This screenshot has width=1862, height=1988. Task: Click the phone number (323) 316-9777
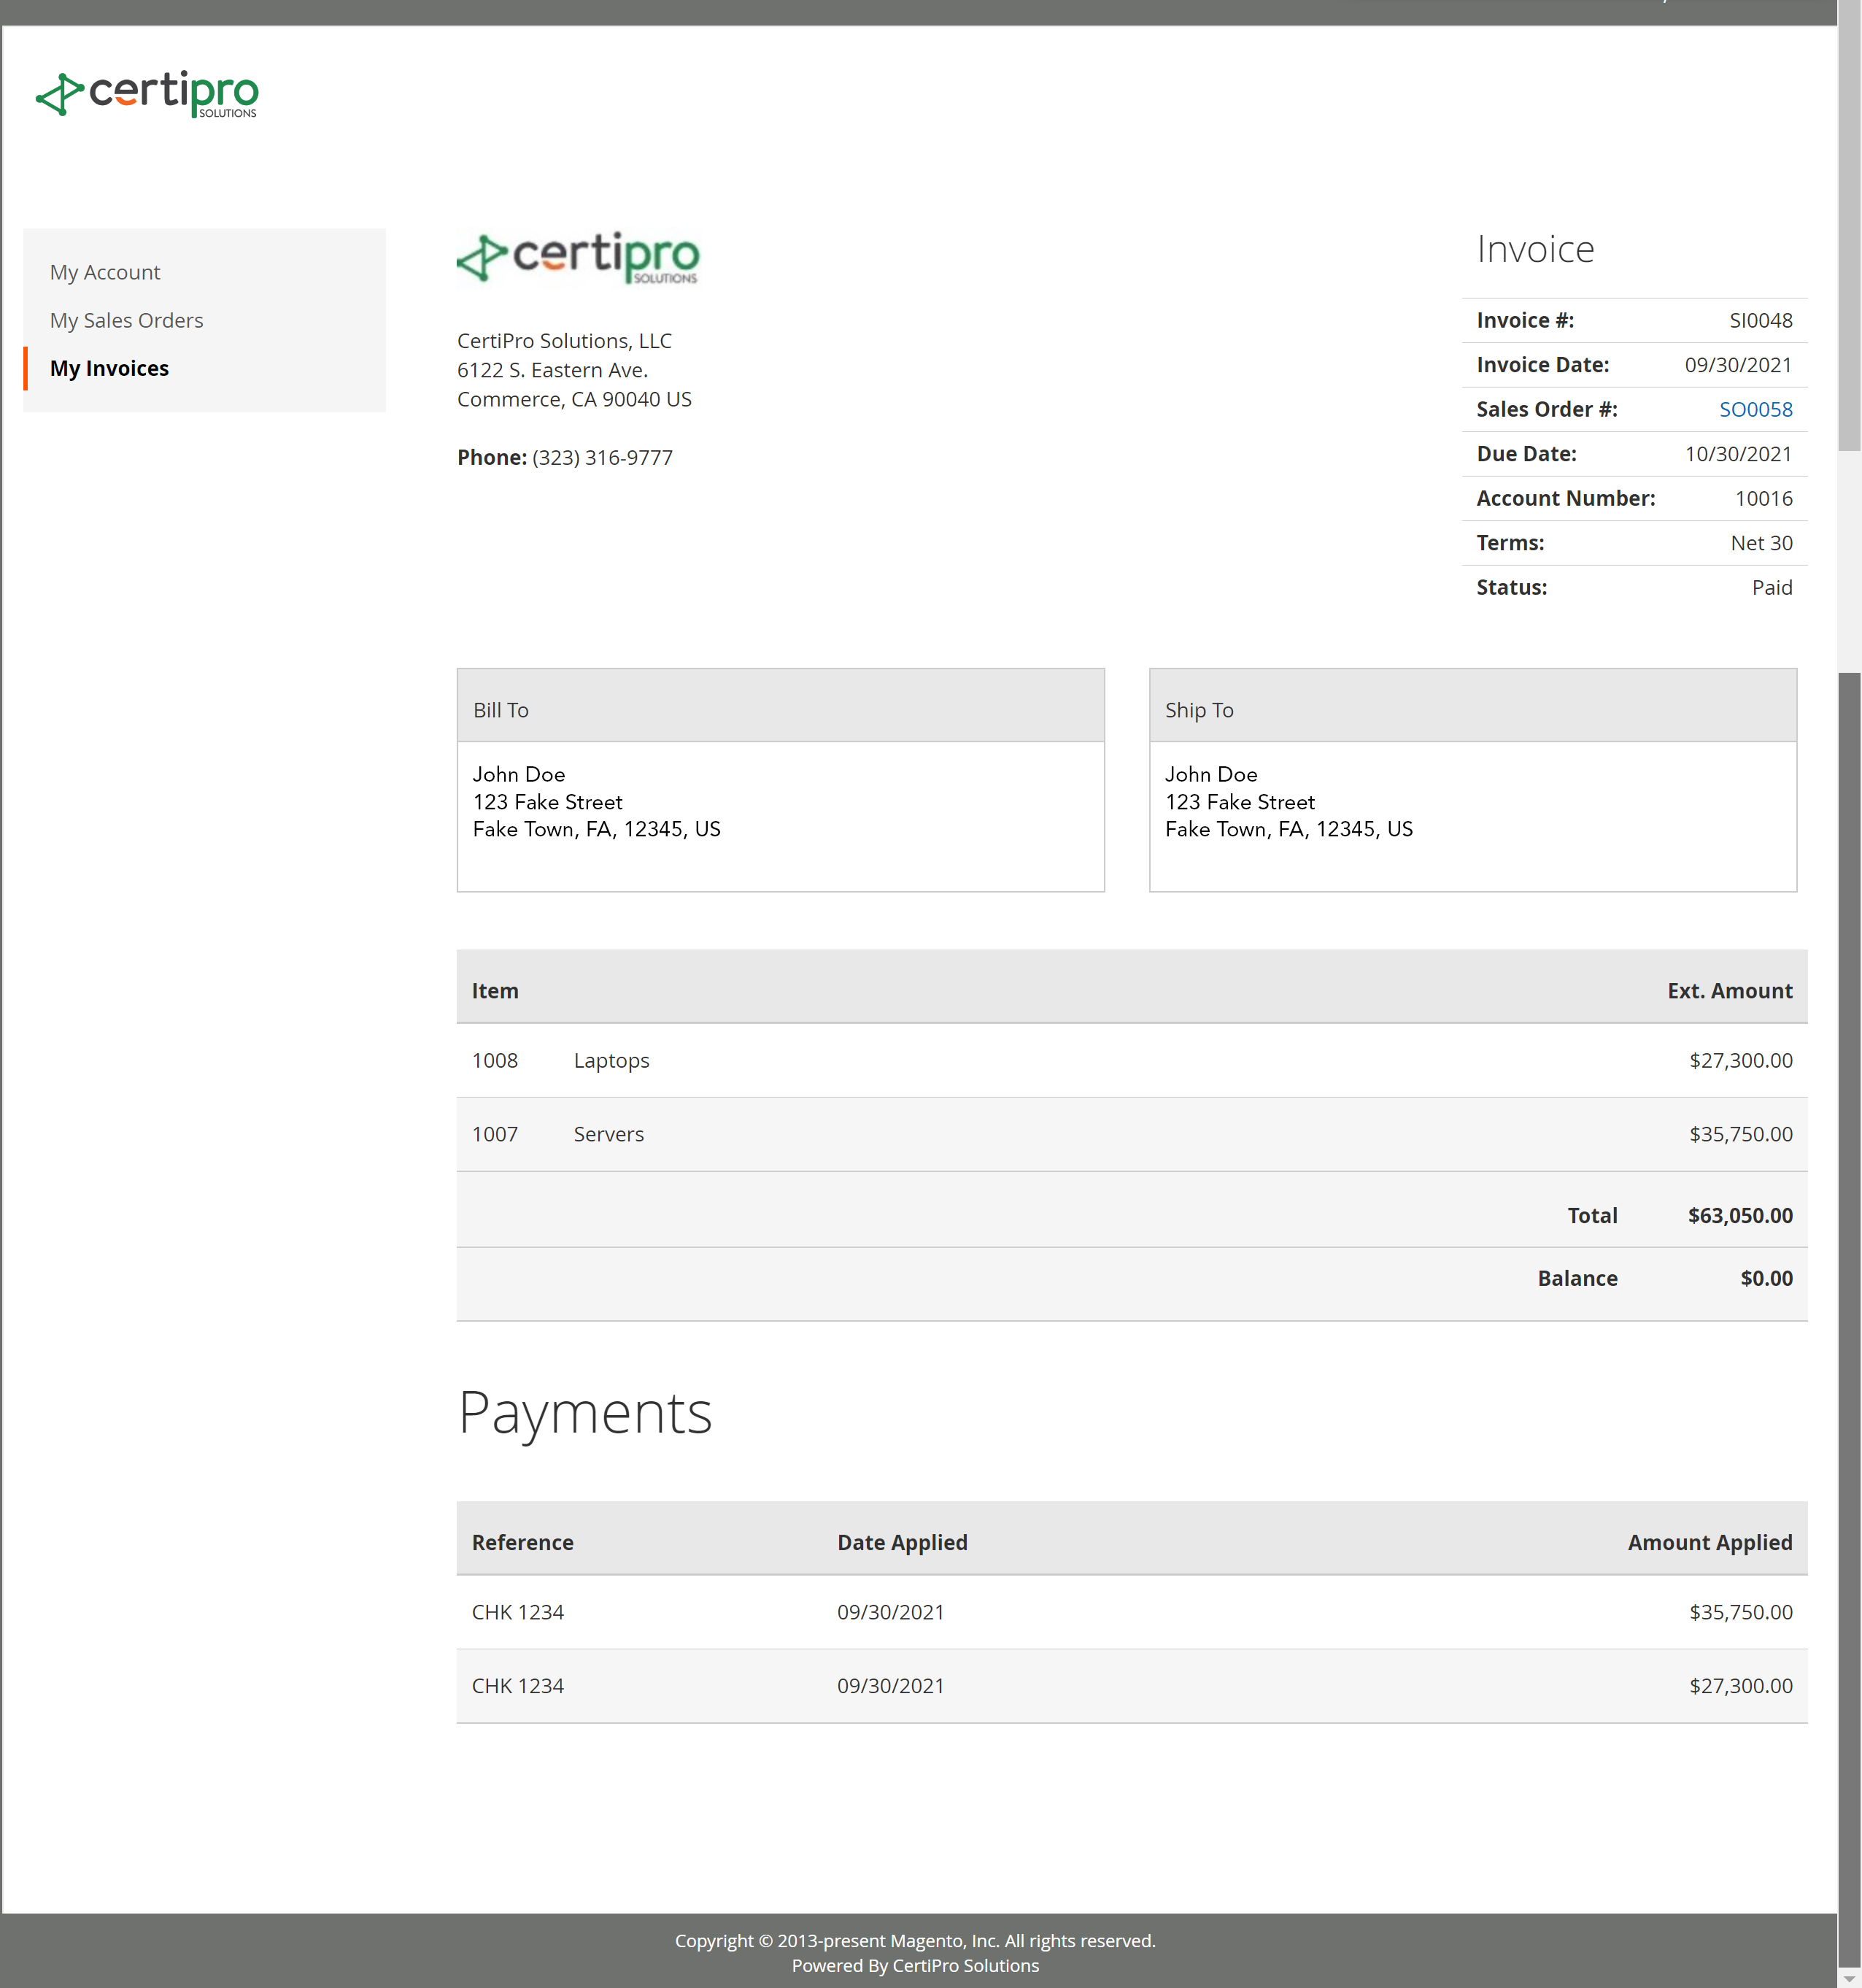(x=602, y=457)
